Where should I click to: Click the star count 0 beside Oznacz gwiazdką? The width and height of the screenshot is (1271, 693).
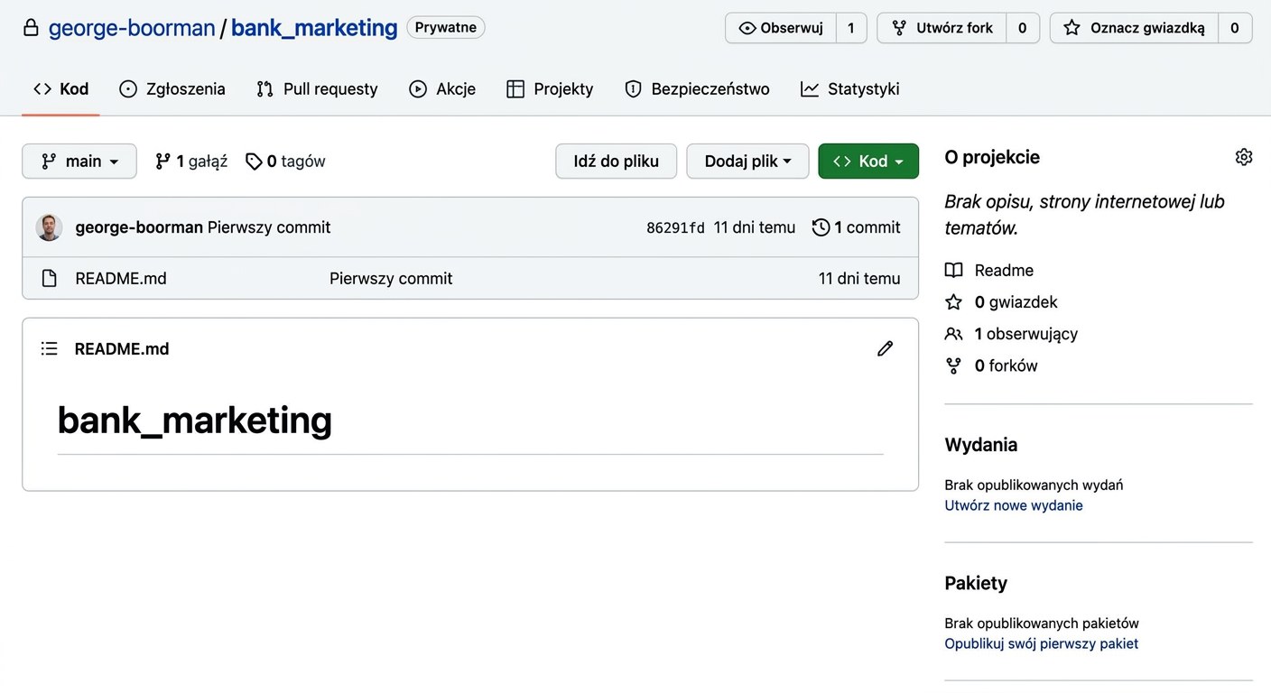[x=1235, y=28]
